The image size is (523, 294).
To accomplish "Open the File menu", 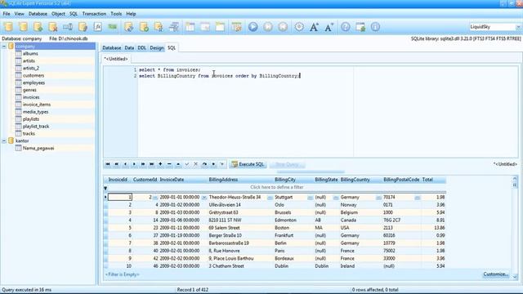I will [7, 14].
